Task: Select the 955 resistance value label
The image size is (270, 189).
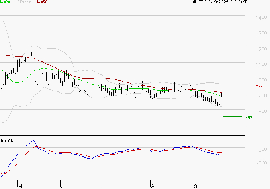Action: 259,85
